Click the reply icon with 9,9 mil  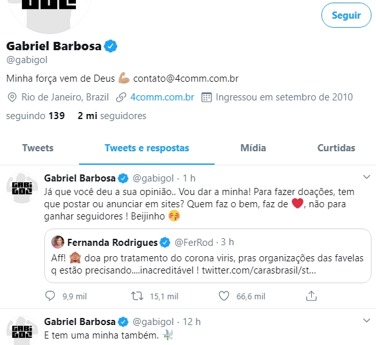[50, 296]
